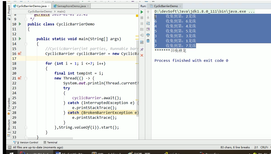Click the 'final int tempInt = i;' line
This screenshot has height=154, width=271.
[79, 73]
